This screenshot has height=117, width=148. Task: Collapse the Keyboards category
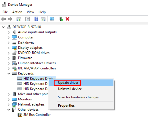click(9, 73)
